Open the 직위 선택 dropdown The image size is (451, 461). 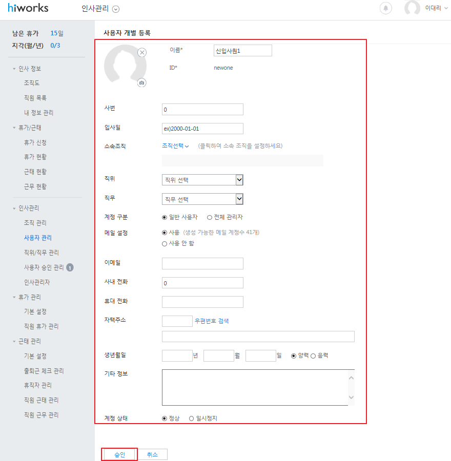[202, 180]
